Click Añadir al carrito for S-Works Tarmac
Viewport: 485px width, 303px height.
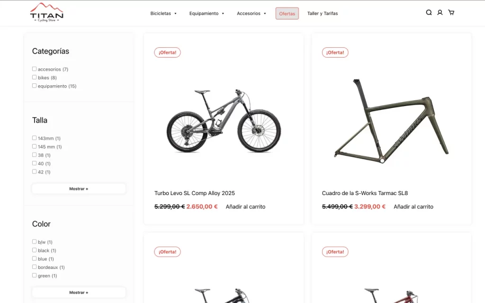tap(413, 206)
